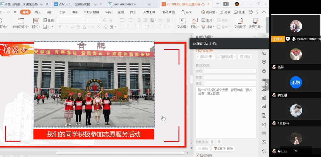Open the Shapes (形状) tool
This screenshot has width=321, height=157.
pos(195,21)
